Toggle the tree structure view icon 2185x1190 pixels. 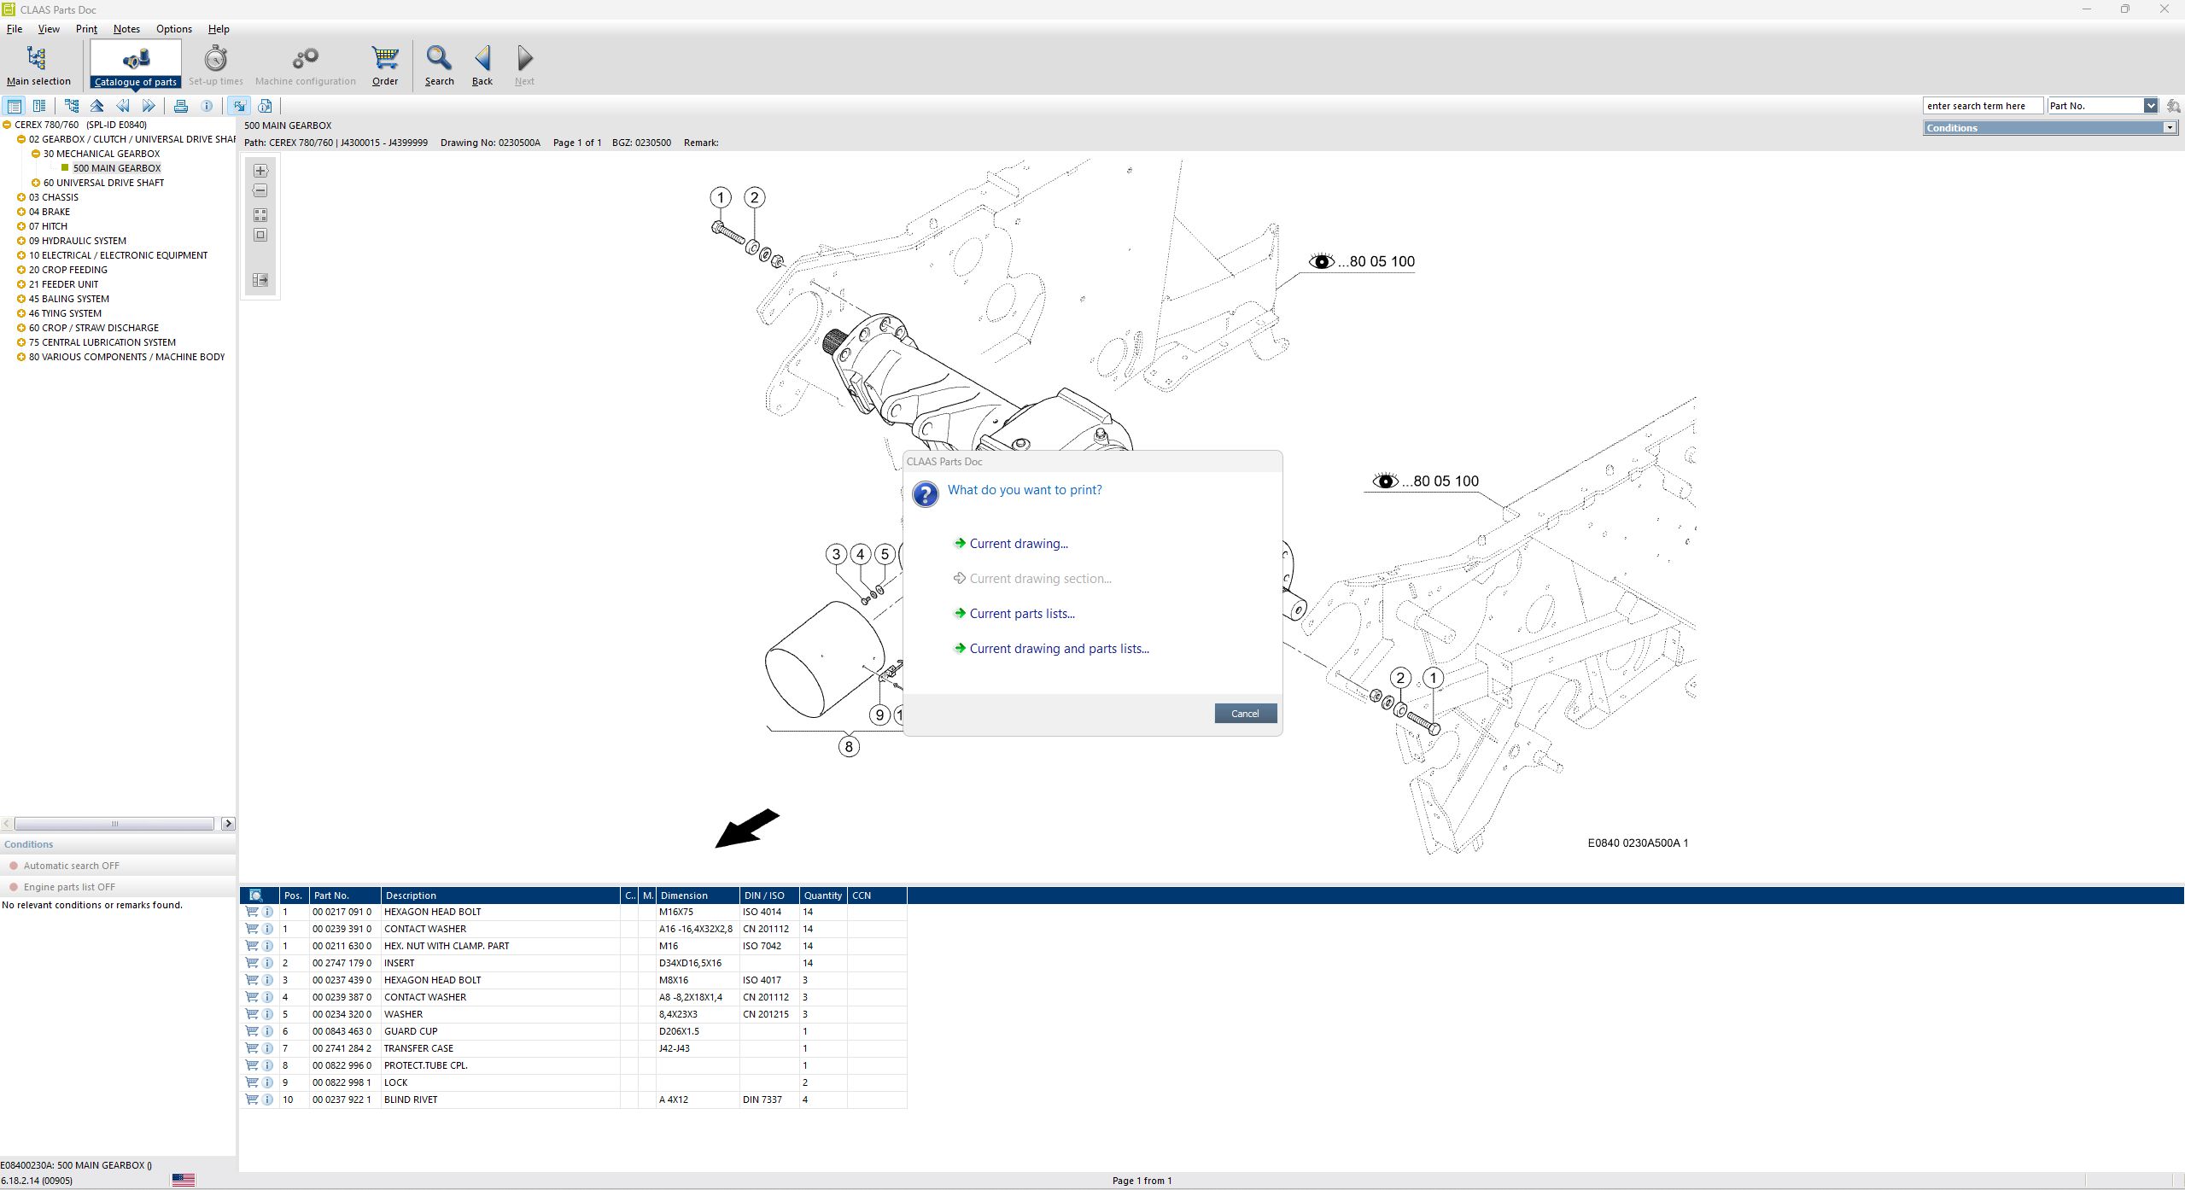point(72,105)
